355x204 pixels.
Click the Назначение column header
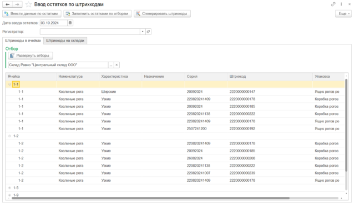163,77
